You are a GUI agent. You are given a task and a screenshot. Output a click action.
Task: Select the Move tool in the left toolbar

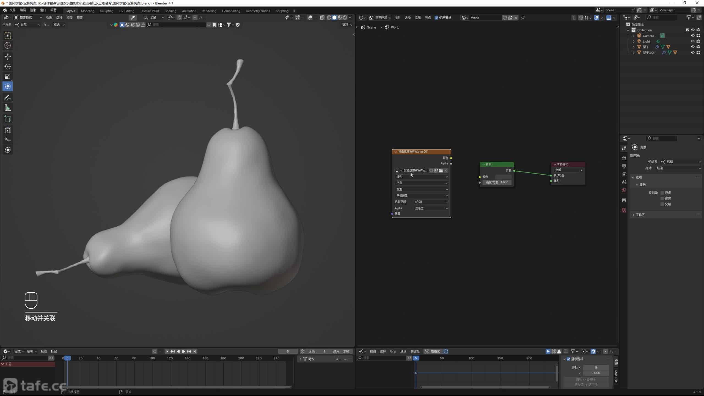click(8, 57)
